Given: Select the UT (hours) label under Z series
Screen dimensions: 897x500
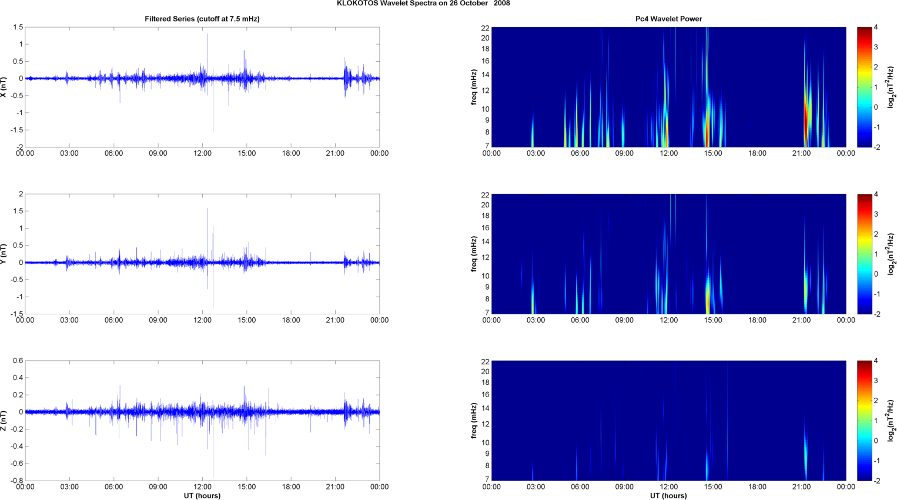Looking at the screenshot, I should 202,495.
